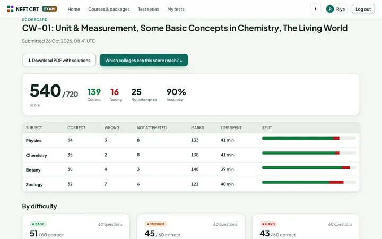Screen dimensions: 382x239
Task: Click the NEET CBT logo icon
Action: tap(10, 9)
